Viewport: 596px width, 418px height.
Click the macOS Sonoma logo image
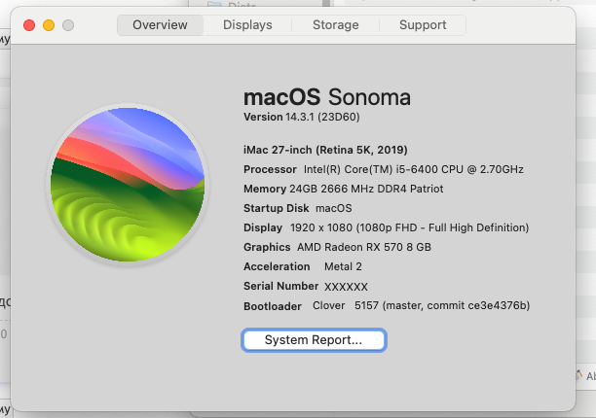[128, 185]
